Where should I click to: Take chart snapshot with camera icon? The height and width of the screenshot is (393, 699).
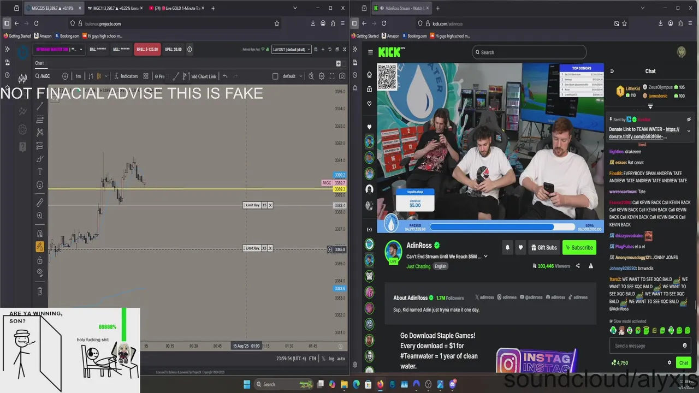click(x=342, y=76)
